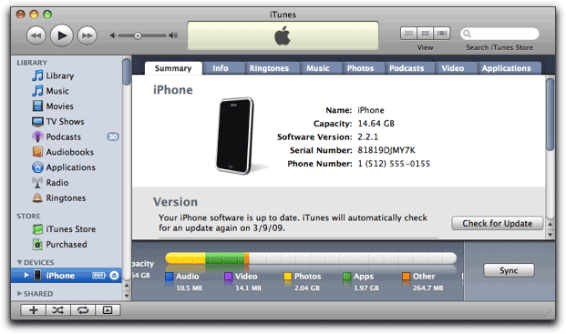The height and width of the screenshot is (334, 566).
Task: Open the Ringtones tab
Action: coord(269,68)
